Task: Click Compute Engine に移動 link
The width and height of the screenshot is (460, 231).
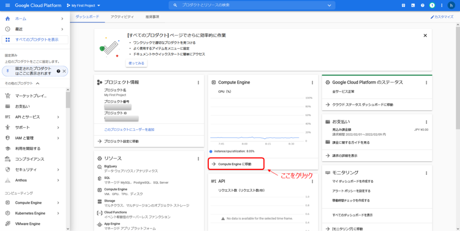Action: tap(235, 164)
